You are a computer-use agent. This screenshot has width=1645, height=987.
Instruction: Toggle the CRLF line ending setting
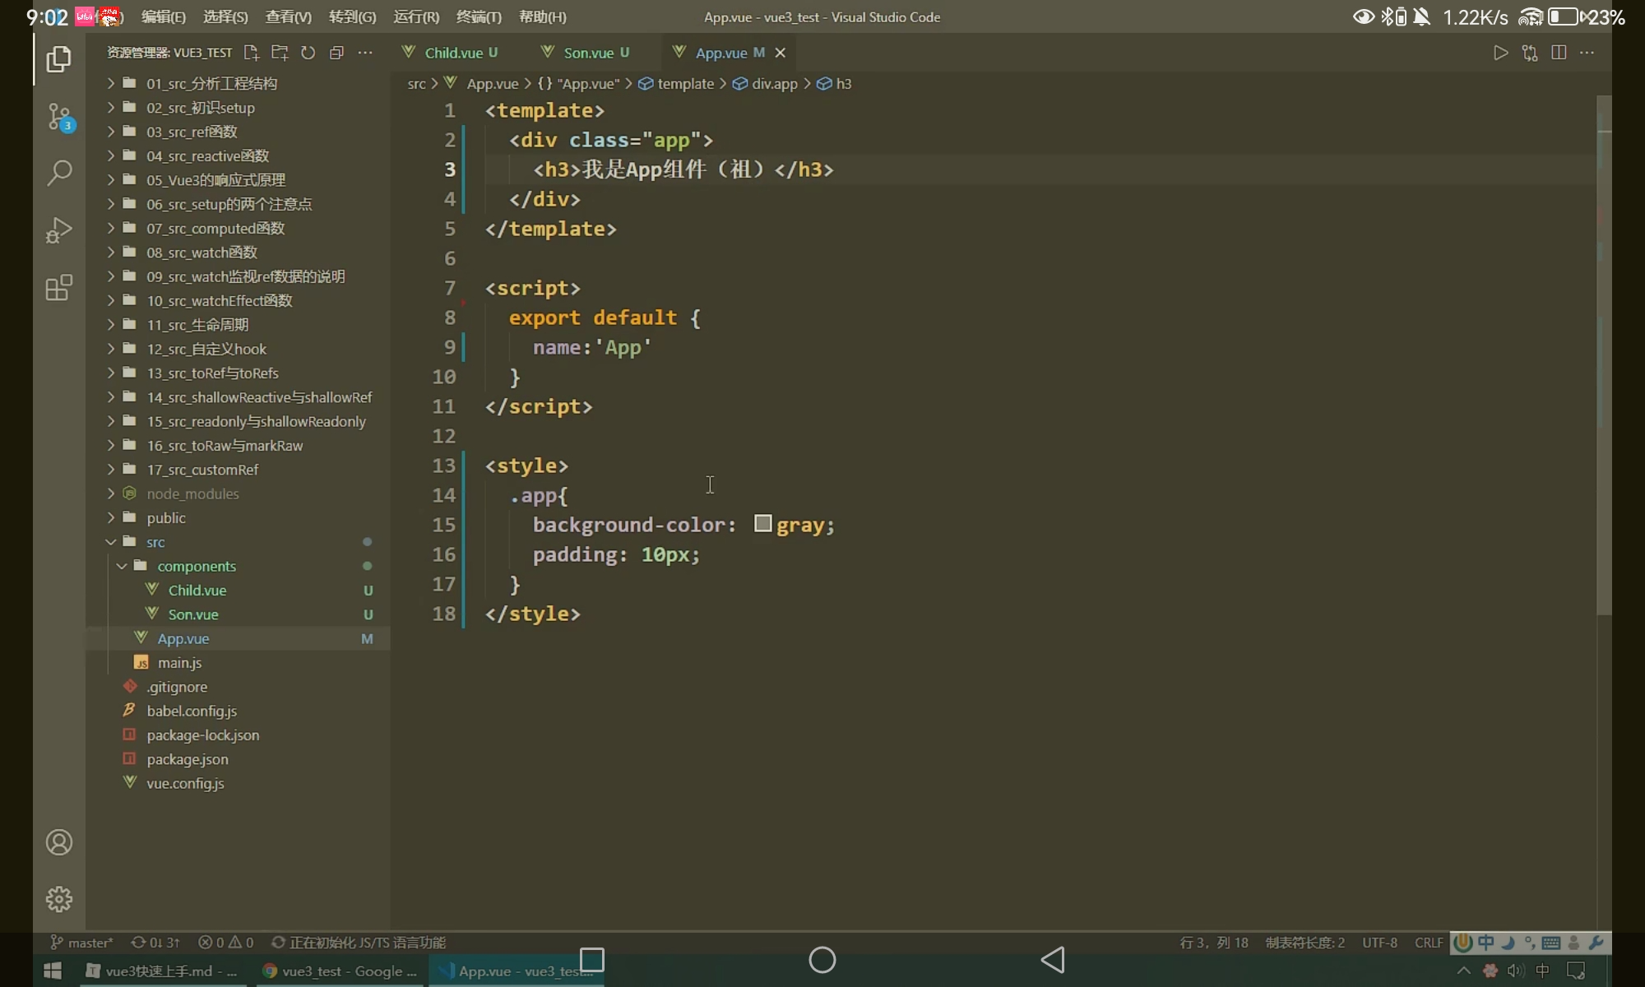(1429, 943)
